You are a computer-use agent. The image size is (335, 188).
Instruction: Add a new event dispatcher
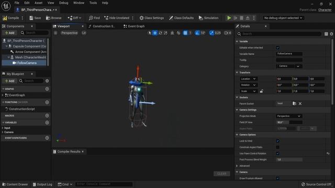coord(47,138)
